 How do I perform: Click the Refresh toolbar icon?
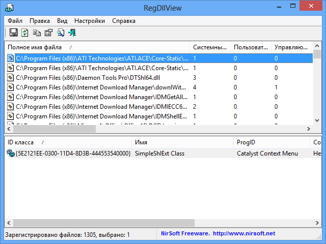(x=25, y=33)
